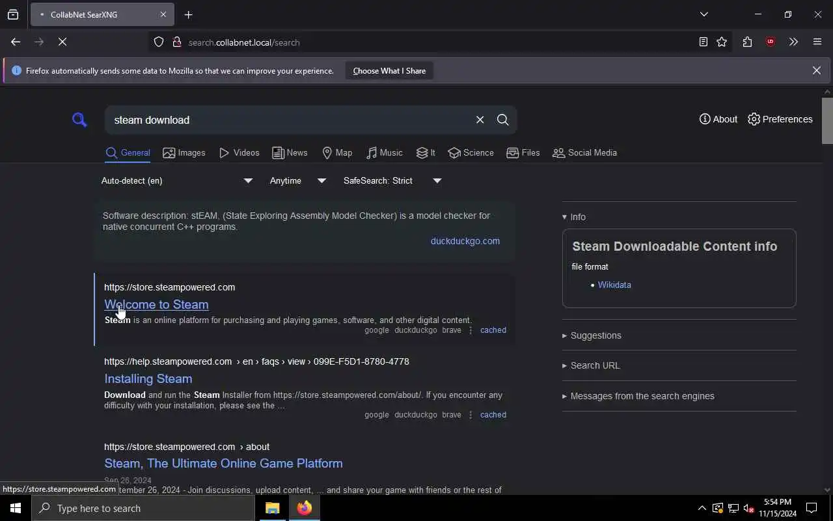
Task: Click the browser address bar
Action: (x=430, y=42)
